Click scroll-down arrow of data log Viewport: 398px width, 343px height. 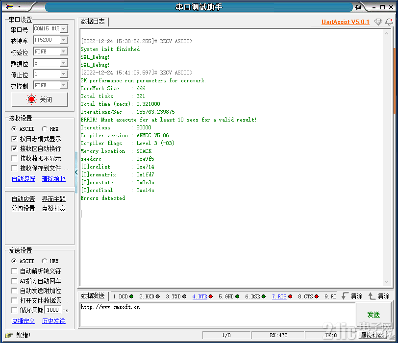pos(387,282)
